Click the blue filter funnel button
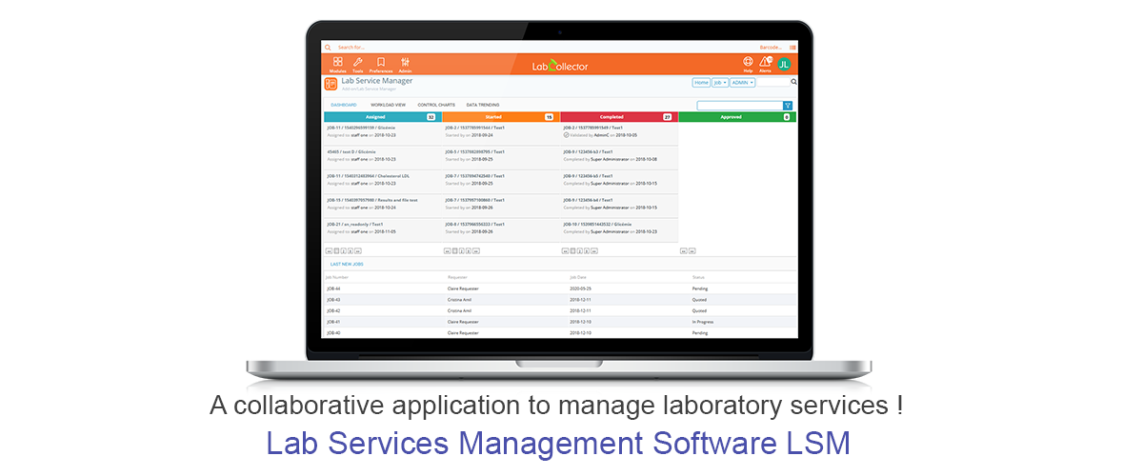The height and width of the screenshot is (476, 1143). click(788, 106)
